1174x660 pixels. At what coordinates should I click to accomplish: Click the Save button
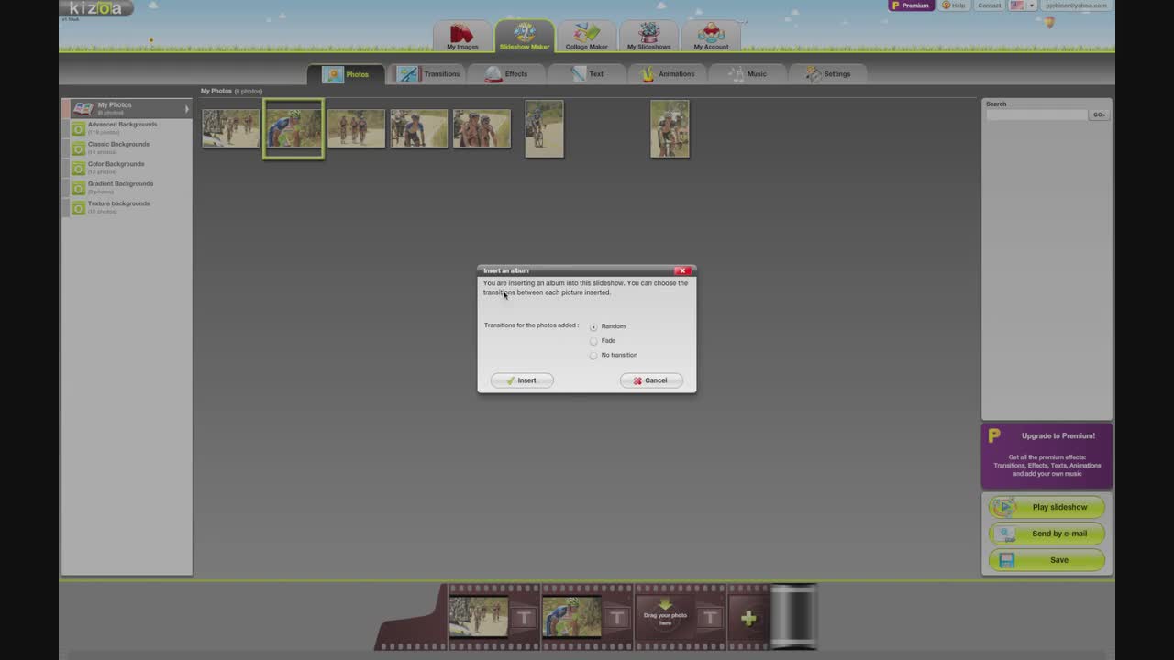pos(1047,560)
